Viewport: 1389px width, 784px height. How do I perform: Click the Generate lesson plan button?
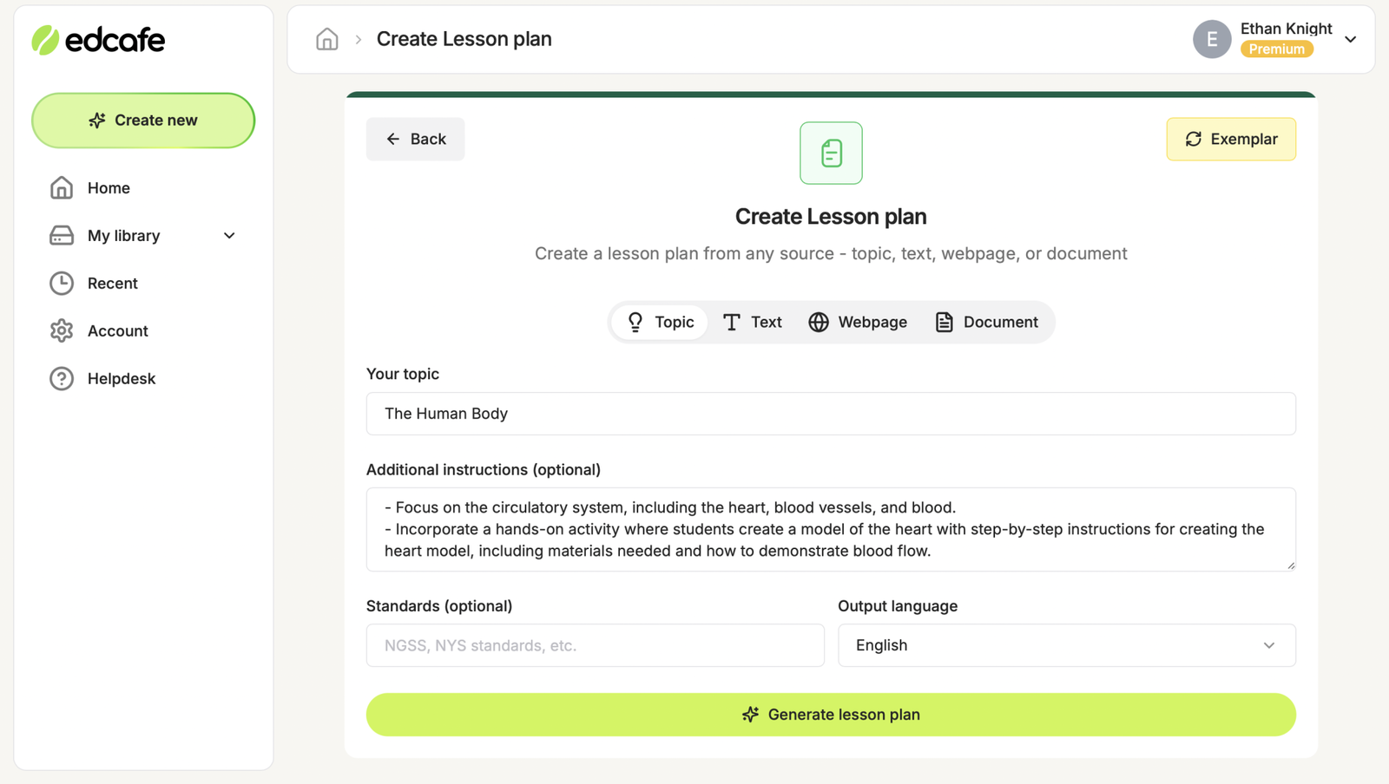[x=830, y=714]
